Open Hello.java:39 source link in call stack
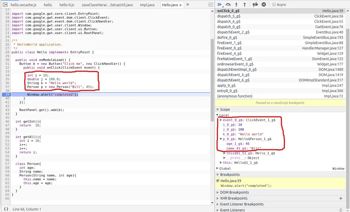350x212 pixels. coord(333,11)
